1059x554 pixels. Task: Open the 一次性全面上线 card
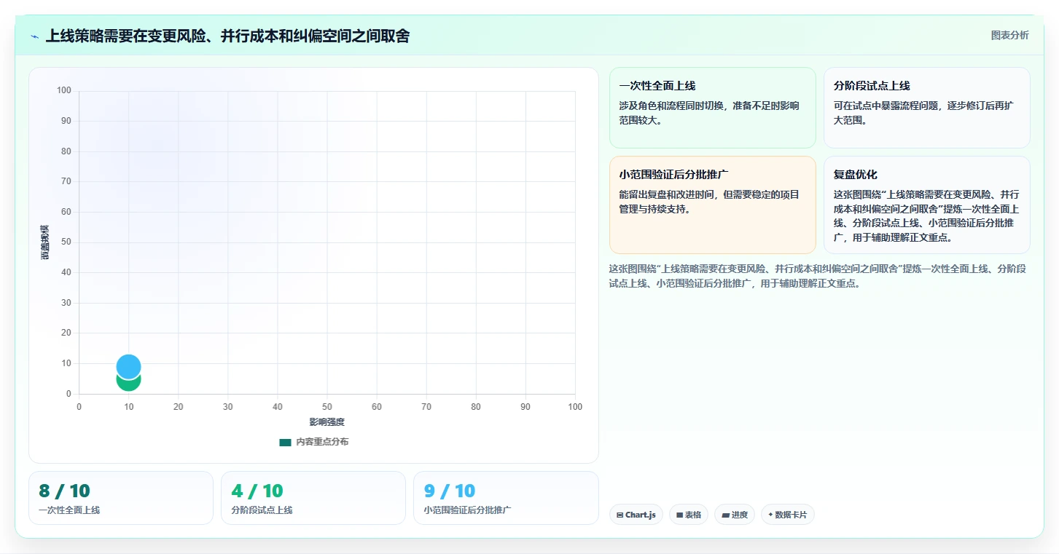[712, 108]
